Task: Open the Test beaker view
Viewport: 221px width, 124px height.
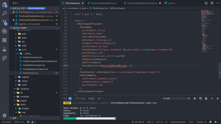Action: click(4, 49)
